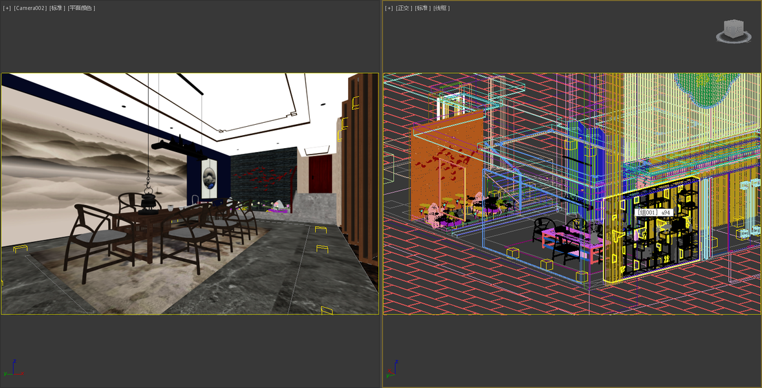
Task: Select the landscape painting in the Camera002 view
Action: click(x=94, y=167)
